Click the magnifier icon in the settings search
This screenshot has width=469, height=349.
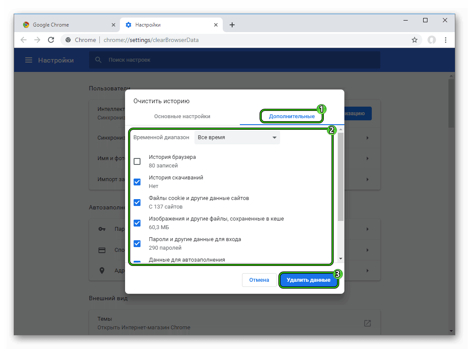tap(98, 60)
